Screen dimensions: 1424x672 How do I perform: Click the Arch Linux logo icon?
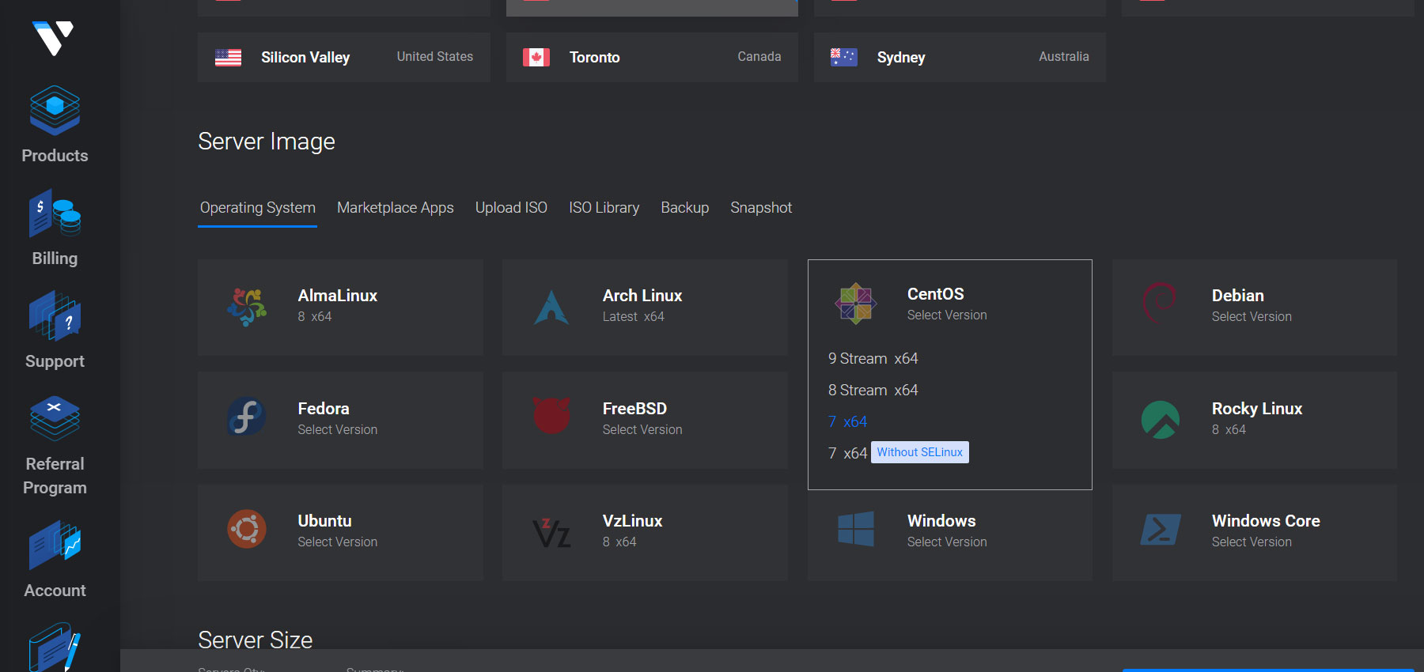click(x=551, y=308)
